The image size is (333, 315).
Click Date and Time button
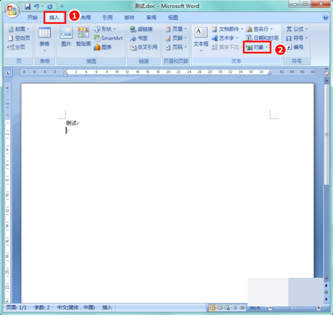click(x=262, y=38)
